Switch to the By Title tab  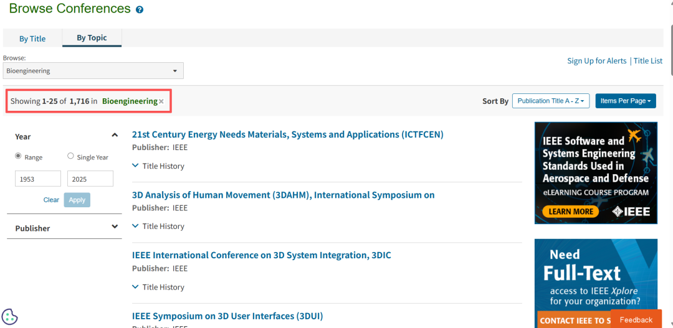[x=32, y=39]
